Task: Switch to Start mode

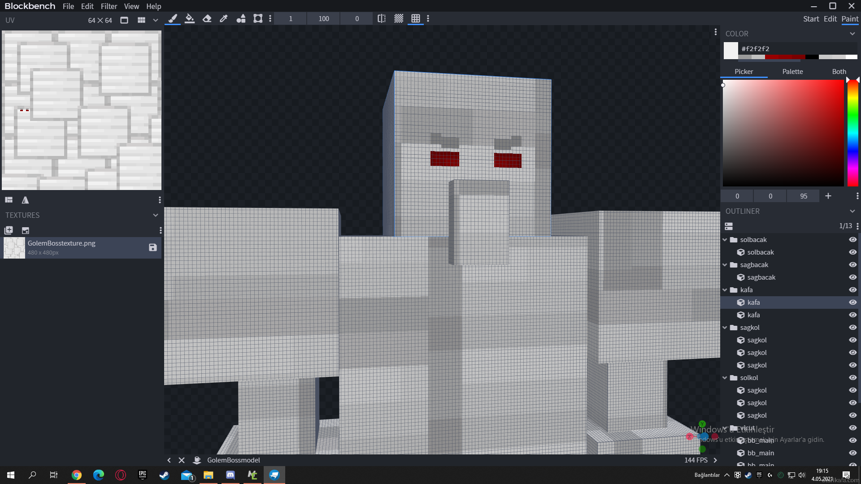Action: click(x=811, y=19)
